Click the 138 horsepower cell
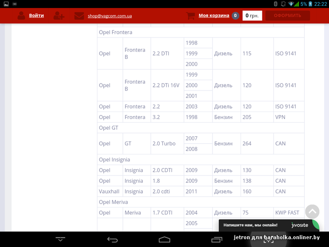Screen dimensions: 329x247 tap(257, 181)
